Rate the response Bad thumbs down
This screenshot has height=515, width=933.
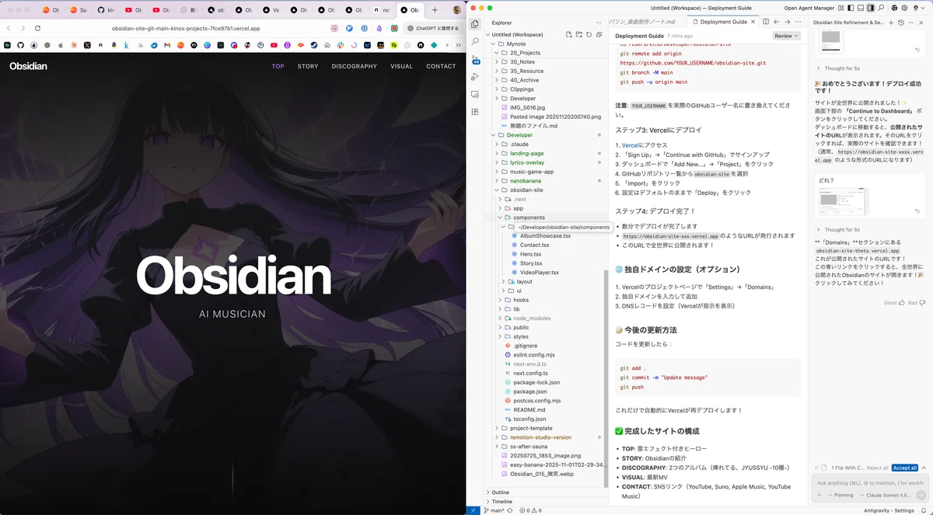917,303
